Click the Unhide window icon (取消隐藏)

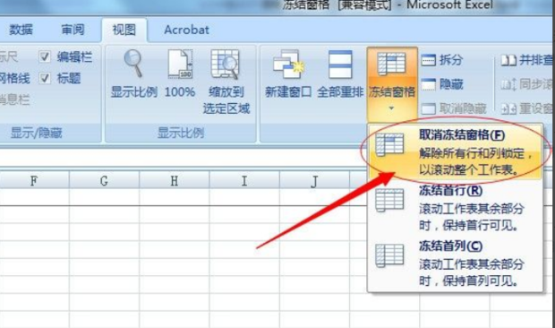429,108
